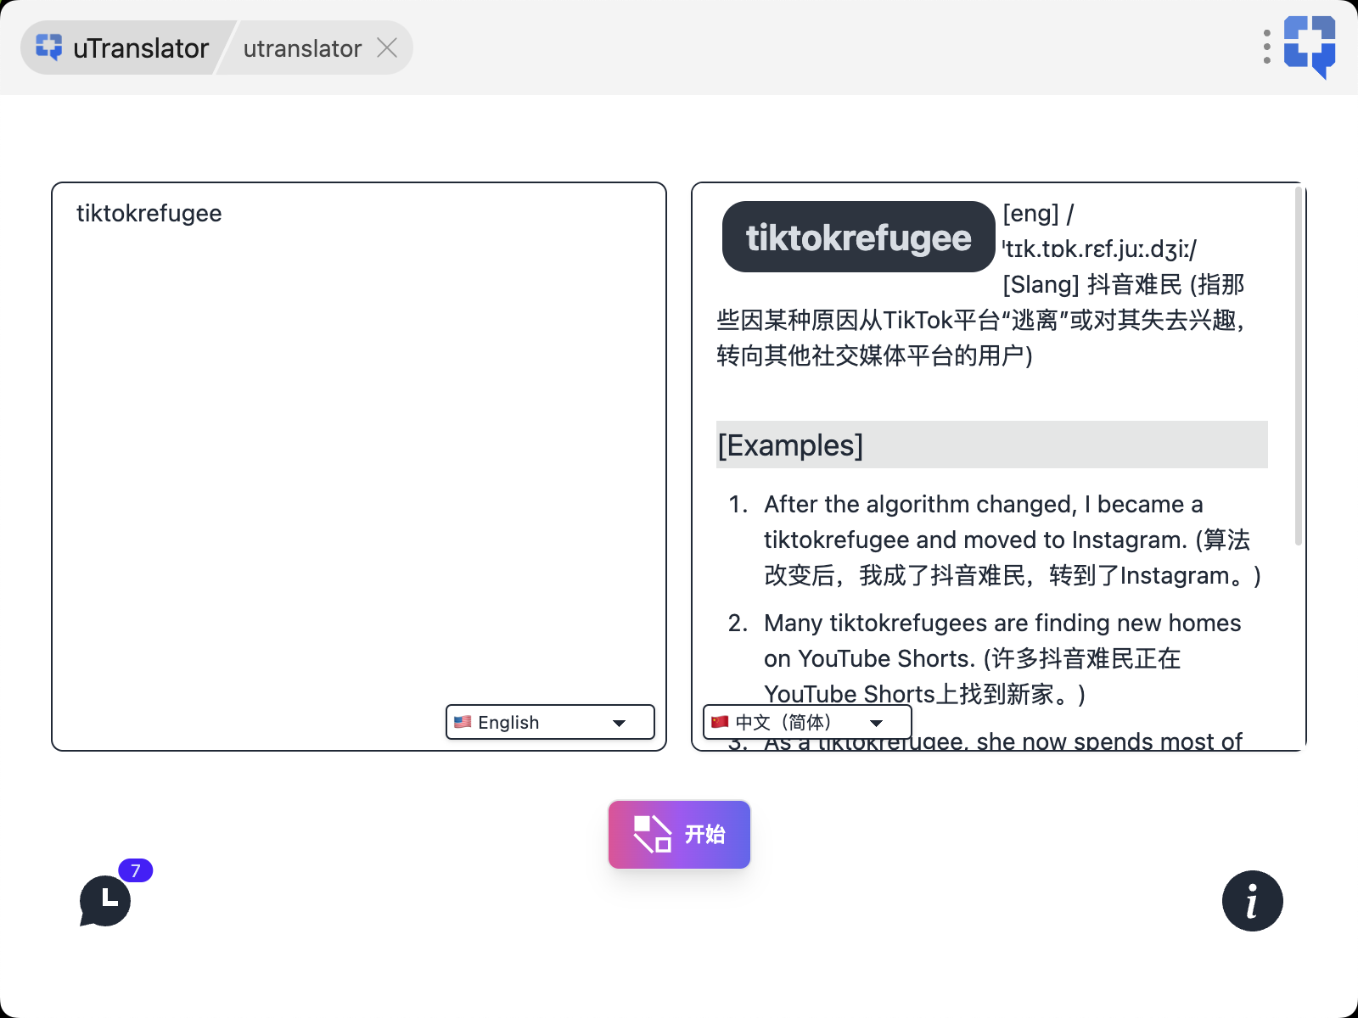This screenshot has height=1018, width=1358.
Task: Click the uTranslator icon in the tab
Action: coord(49,48)
